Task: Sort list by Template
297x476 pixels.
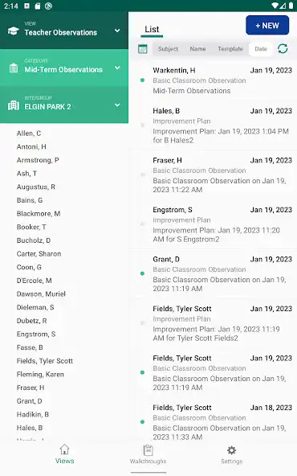Action: click(230, 49)
